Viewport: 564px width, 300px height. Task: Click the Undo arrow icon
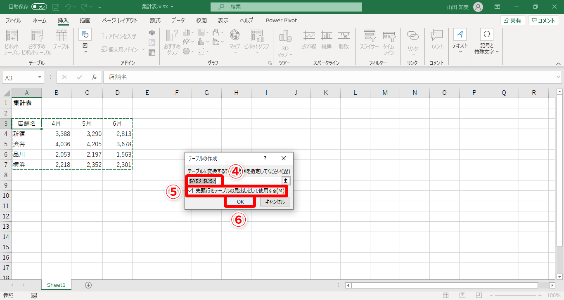coord(68,7)
